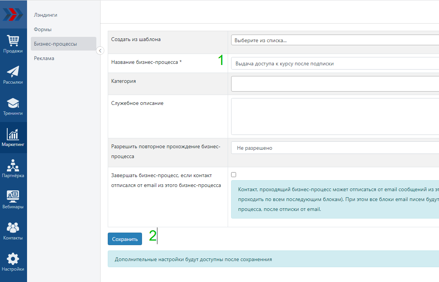Go to Реклама in the submenu
Viewport: 439px width, 282px height.
44,58
